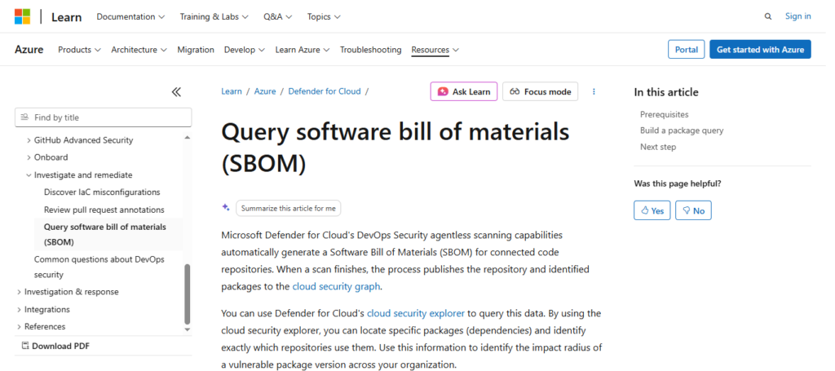The image size is (835, 371).
Task: Vote No for page helpful
Action: [693, 210]
